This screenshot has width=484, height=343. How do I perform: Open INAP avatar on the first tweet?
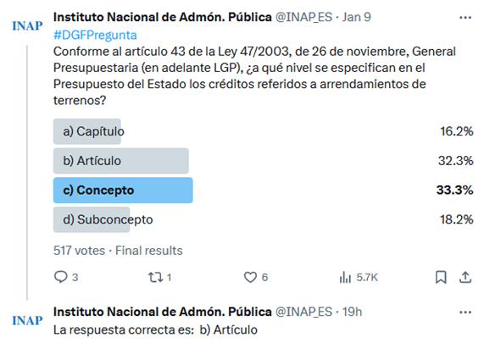tap(27, 26)
